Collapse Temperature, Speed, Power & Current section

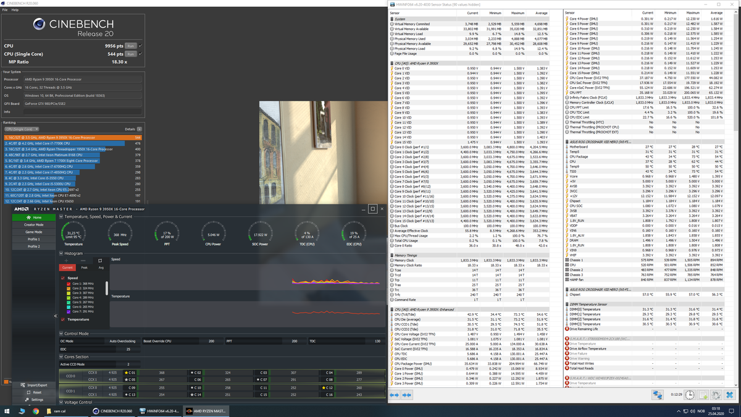[61, 217]
